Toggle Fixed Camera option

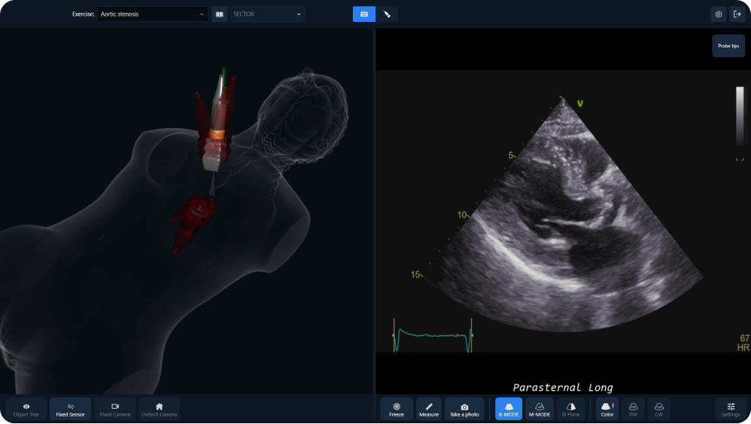click(115, 409)
